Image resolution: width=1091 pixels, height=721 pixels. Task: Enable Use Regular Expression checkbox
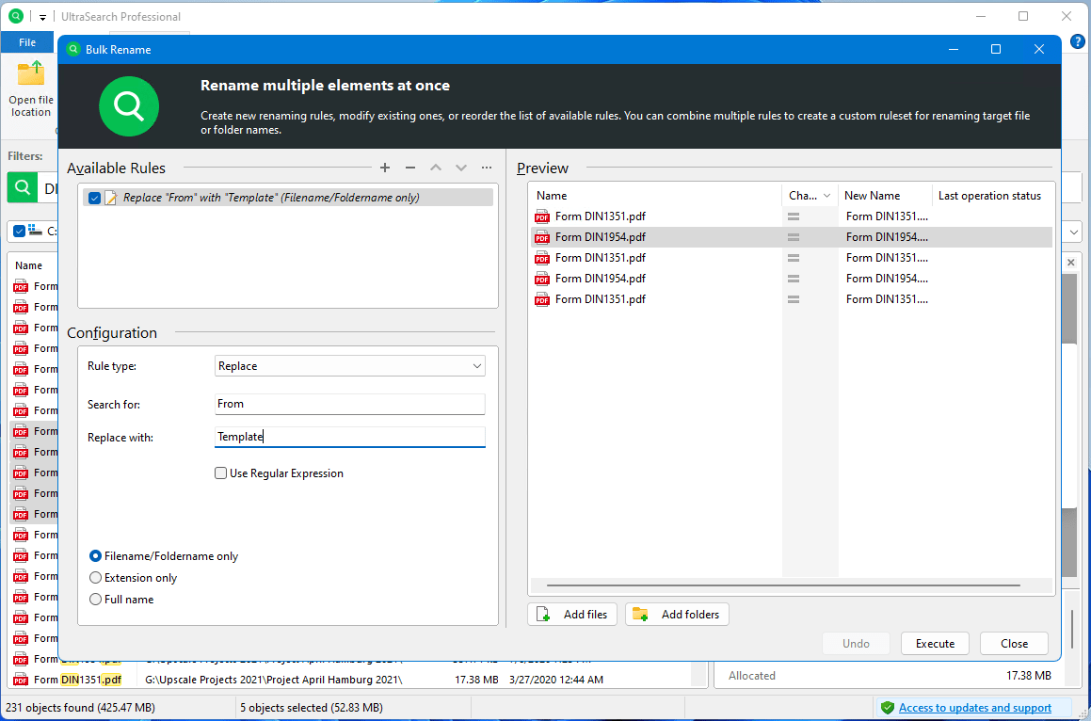coord(221,473)
